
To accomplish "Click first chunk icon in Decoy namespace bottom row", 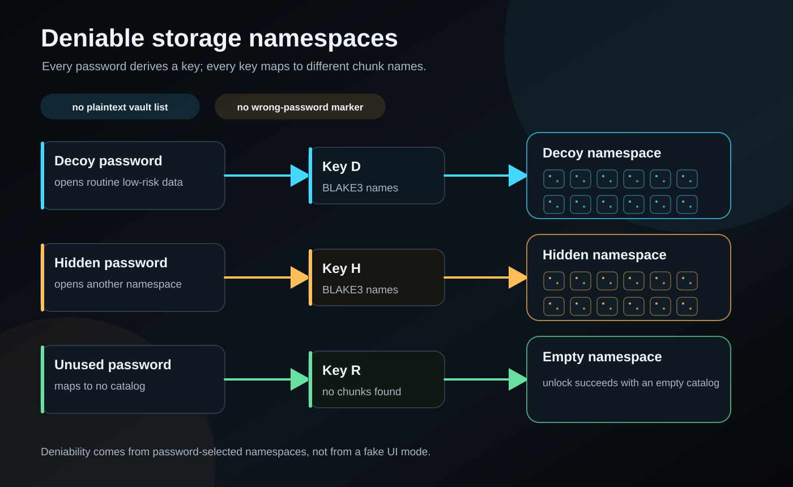I will click(x=554, y=204).
